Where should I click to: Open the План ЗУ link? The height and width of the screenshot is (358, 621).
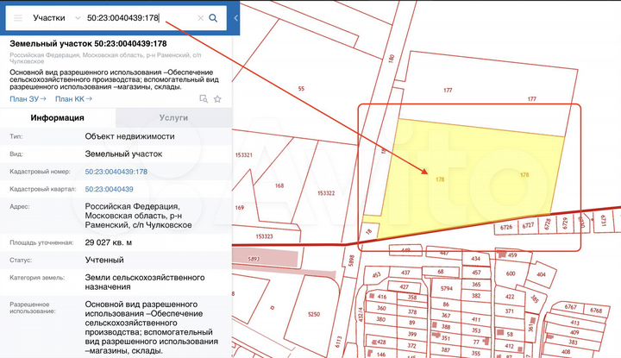(27, 99)
